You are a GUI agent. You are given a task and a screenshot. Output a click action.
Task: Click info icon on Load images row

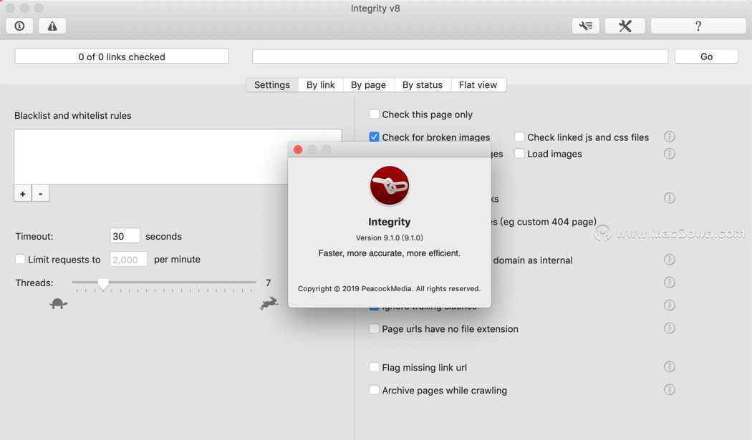coord(669,153)
